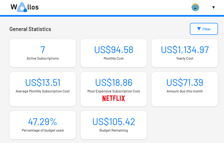Image resolution: width=224 pixels, height=143 pixels.
Task: Click the funnel icon in Filter
Action: [199, 29]
